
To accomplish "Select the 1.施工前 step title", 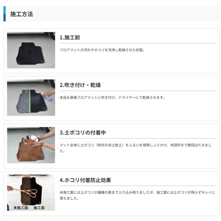I will (70, 38).
